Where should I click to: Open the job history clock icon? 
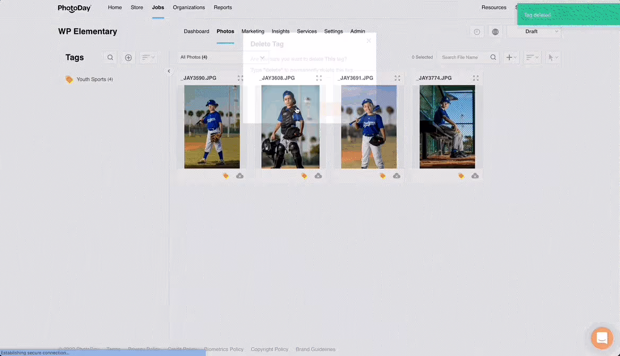tap(477, 32)
